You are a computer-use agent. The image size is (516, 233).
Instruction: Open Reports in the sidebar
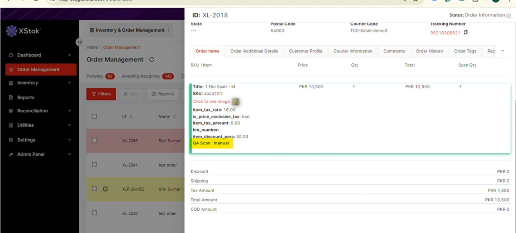coord(26,98)
